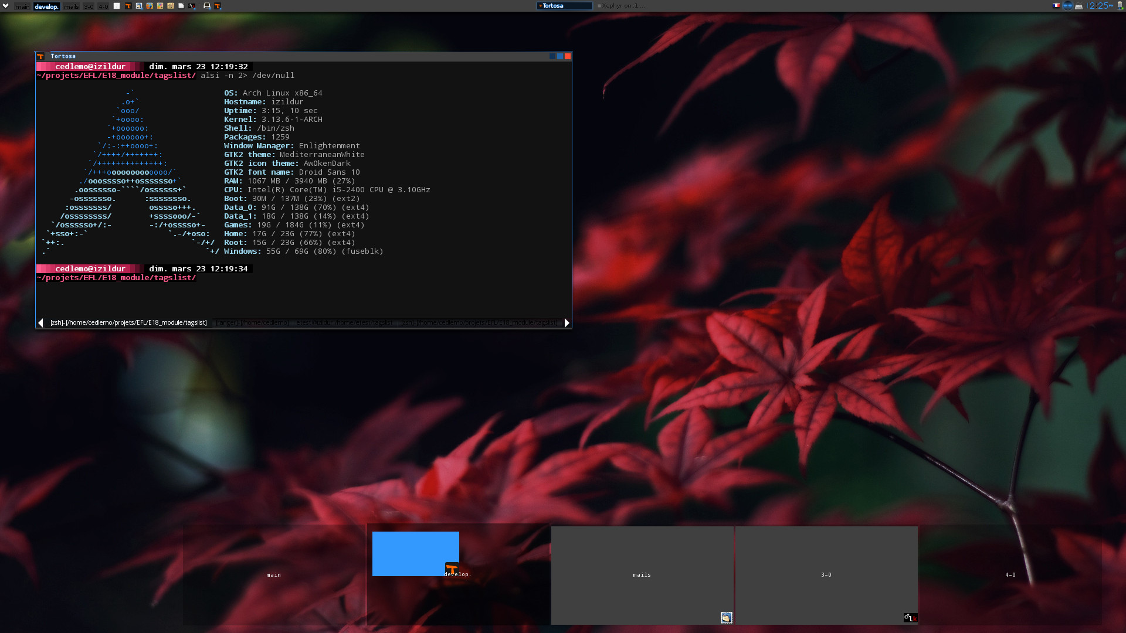Click the 'Shell: /bin/zsh' line

(x=259, y=128)
